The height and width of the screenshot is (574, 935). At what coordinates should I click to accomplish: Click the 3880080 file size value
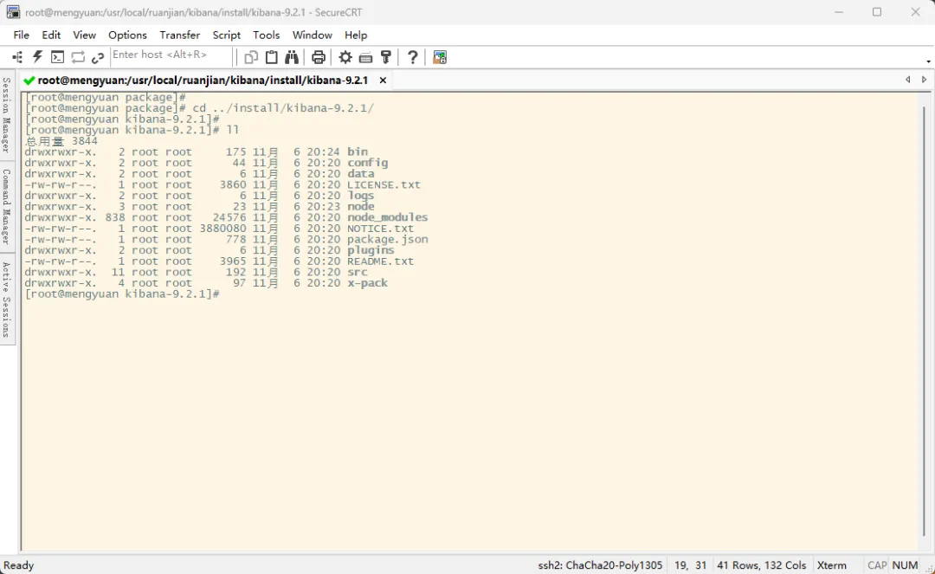(223, 229)
